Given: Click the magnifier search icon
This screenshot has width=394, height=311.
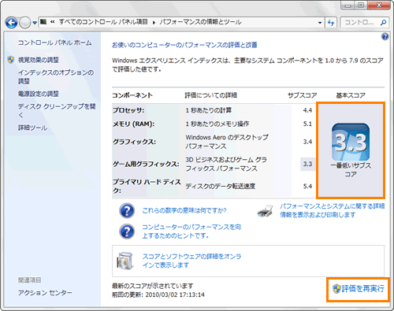Looking at the screenshot, I should pyautogui.click(x=384, y=23).
